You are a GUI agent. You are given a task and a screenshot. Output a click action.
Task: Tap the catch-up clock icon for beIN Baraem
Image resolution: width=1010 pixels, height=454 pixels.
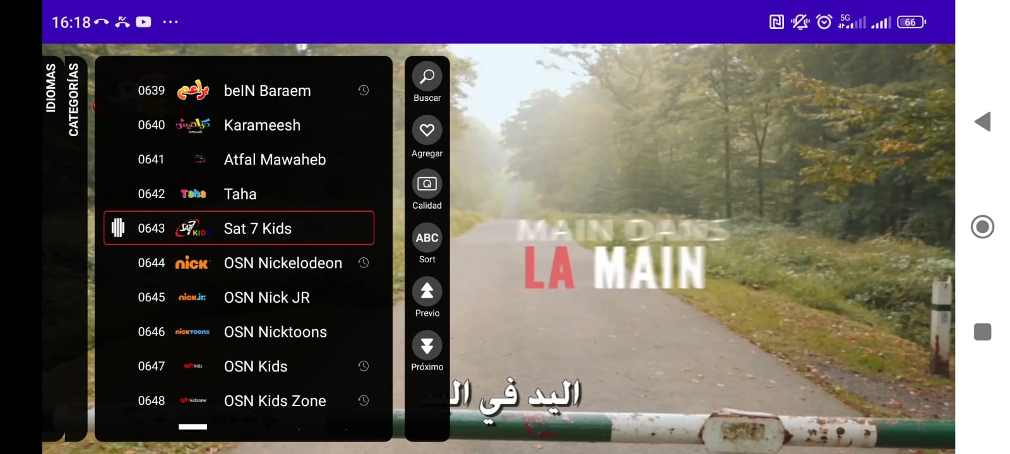point(364,90)
